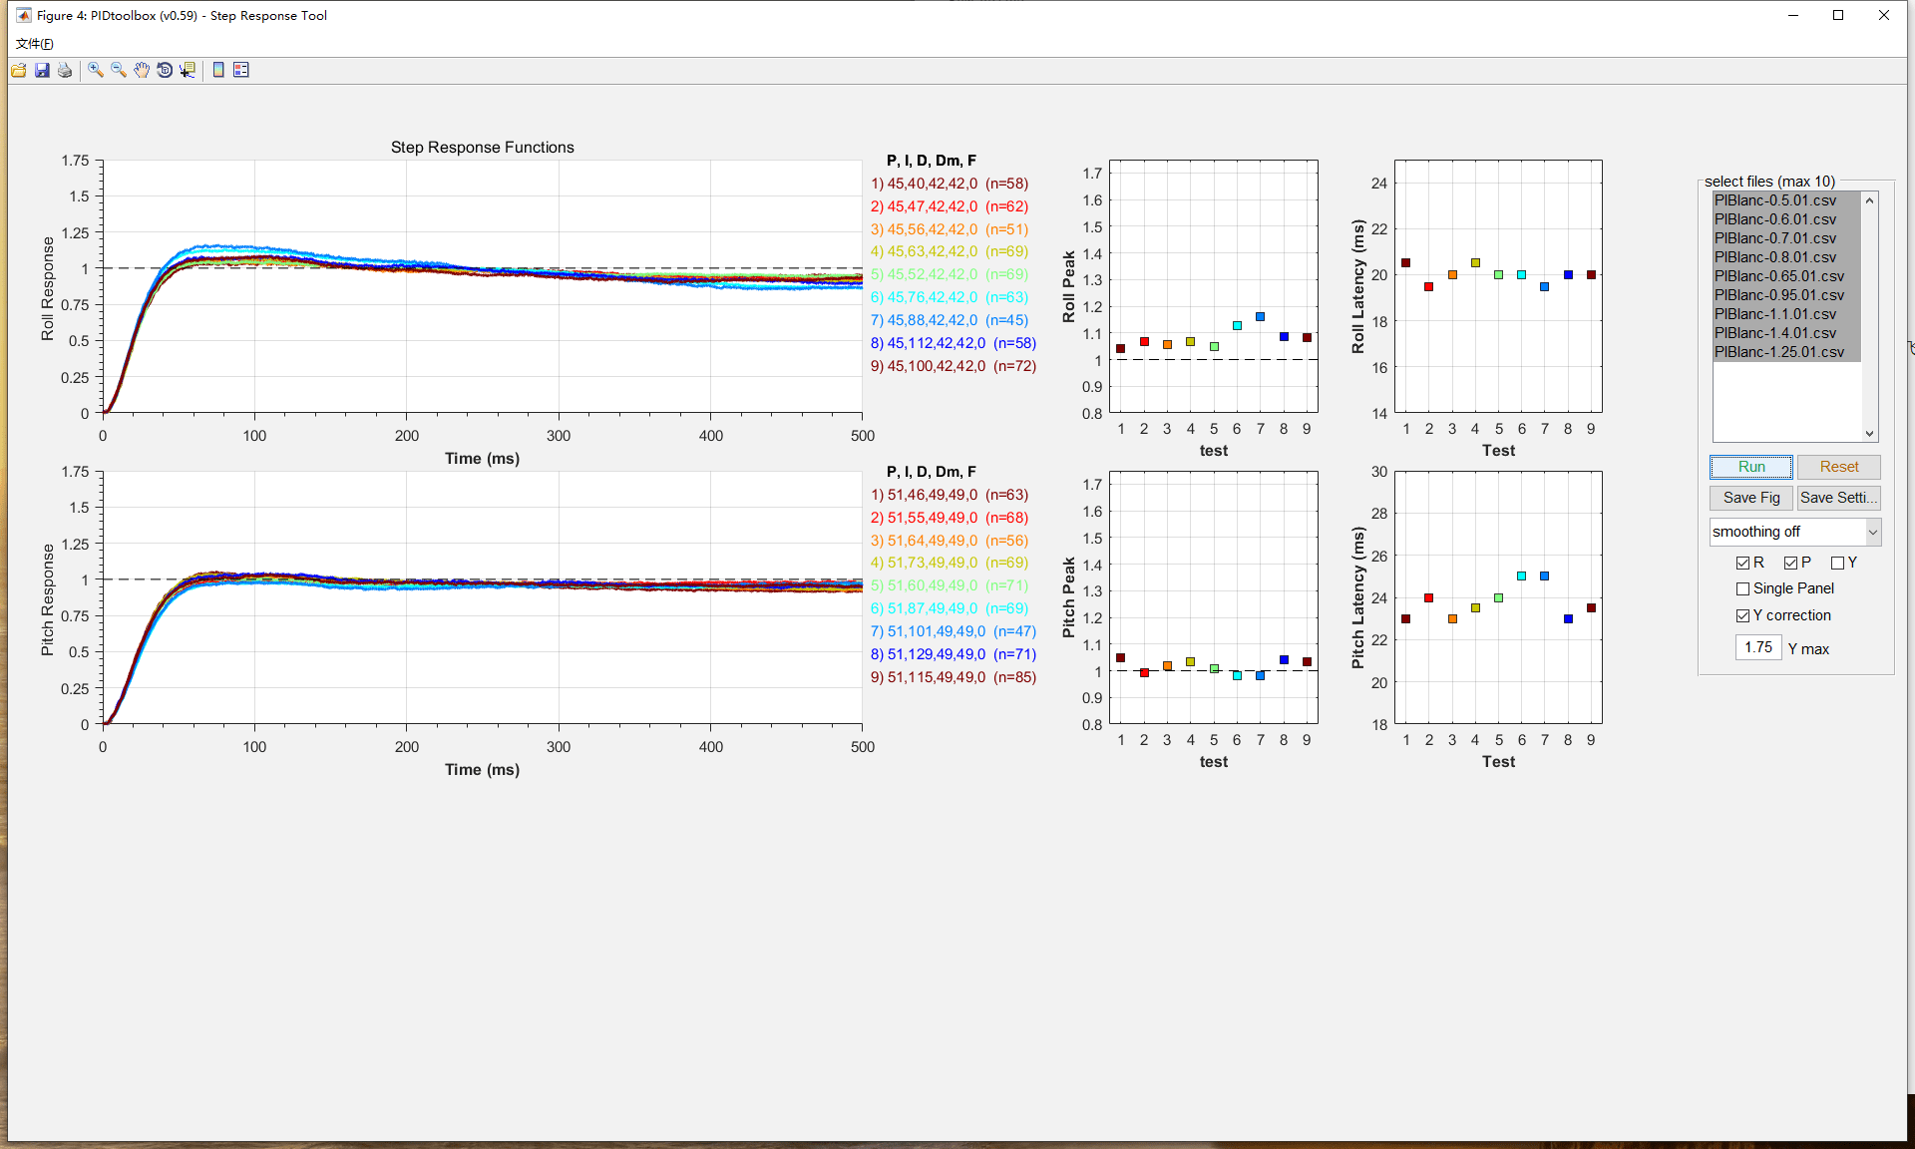Click Pitch Latency marker for test 6

pos(1522,576)
